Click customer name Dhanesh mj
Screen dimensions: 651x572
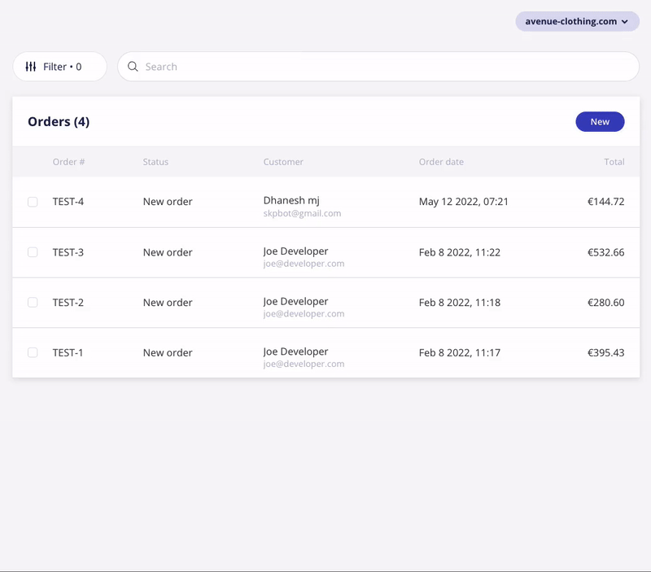pyautogui.click(x=291, y=200)
